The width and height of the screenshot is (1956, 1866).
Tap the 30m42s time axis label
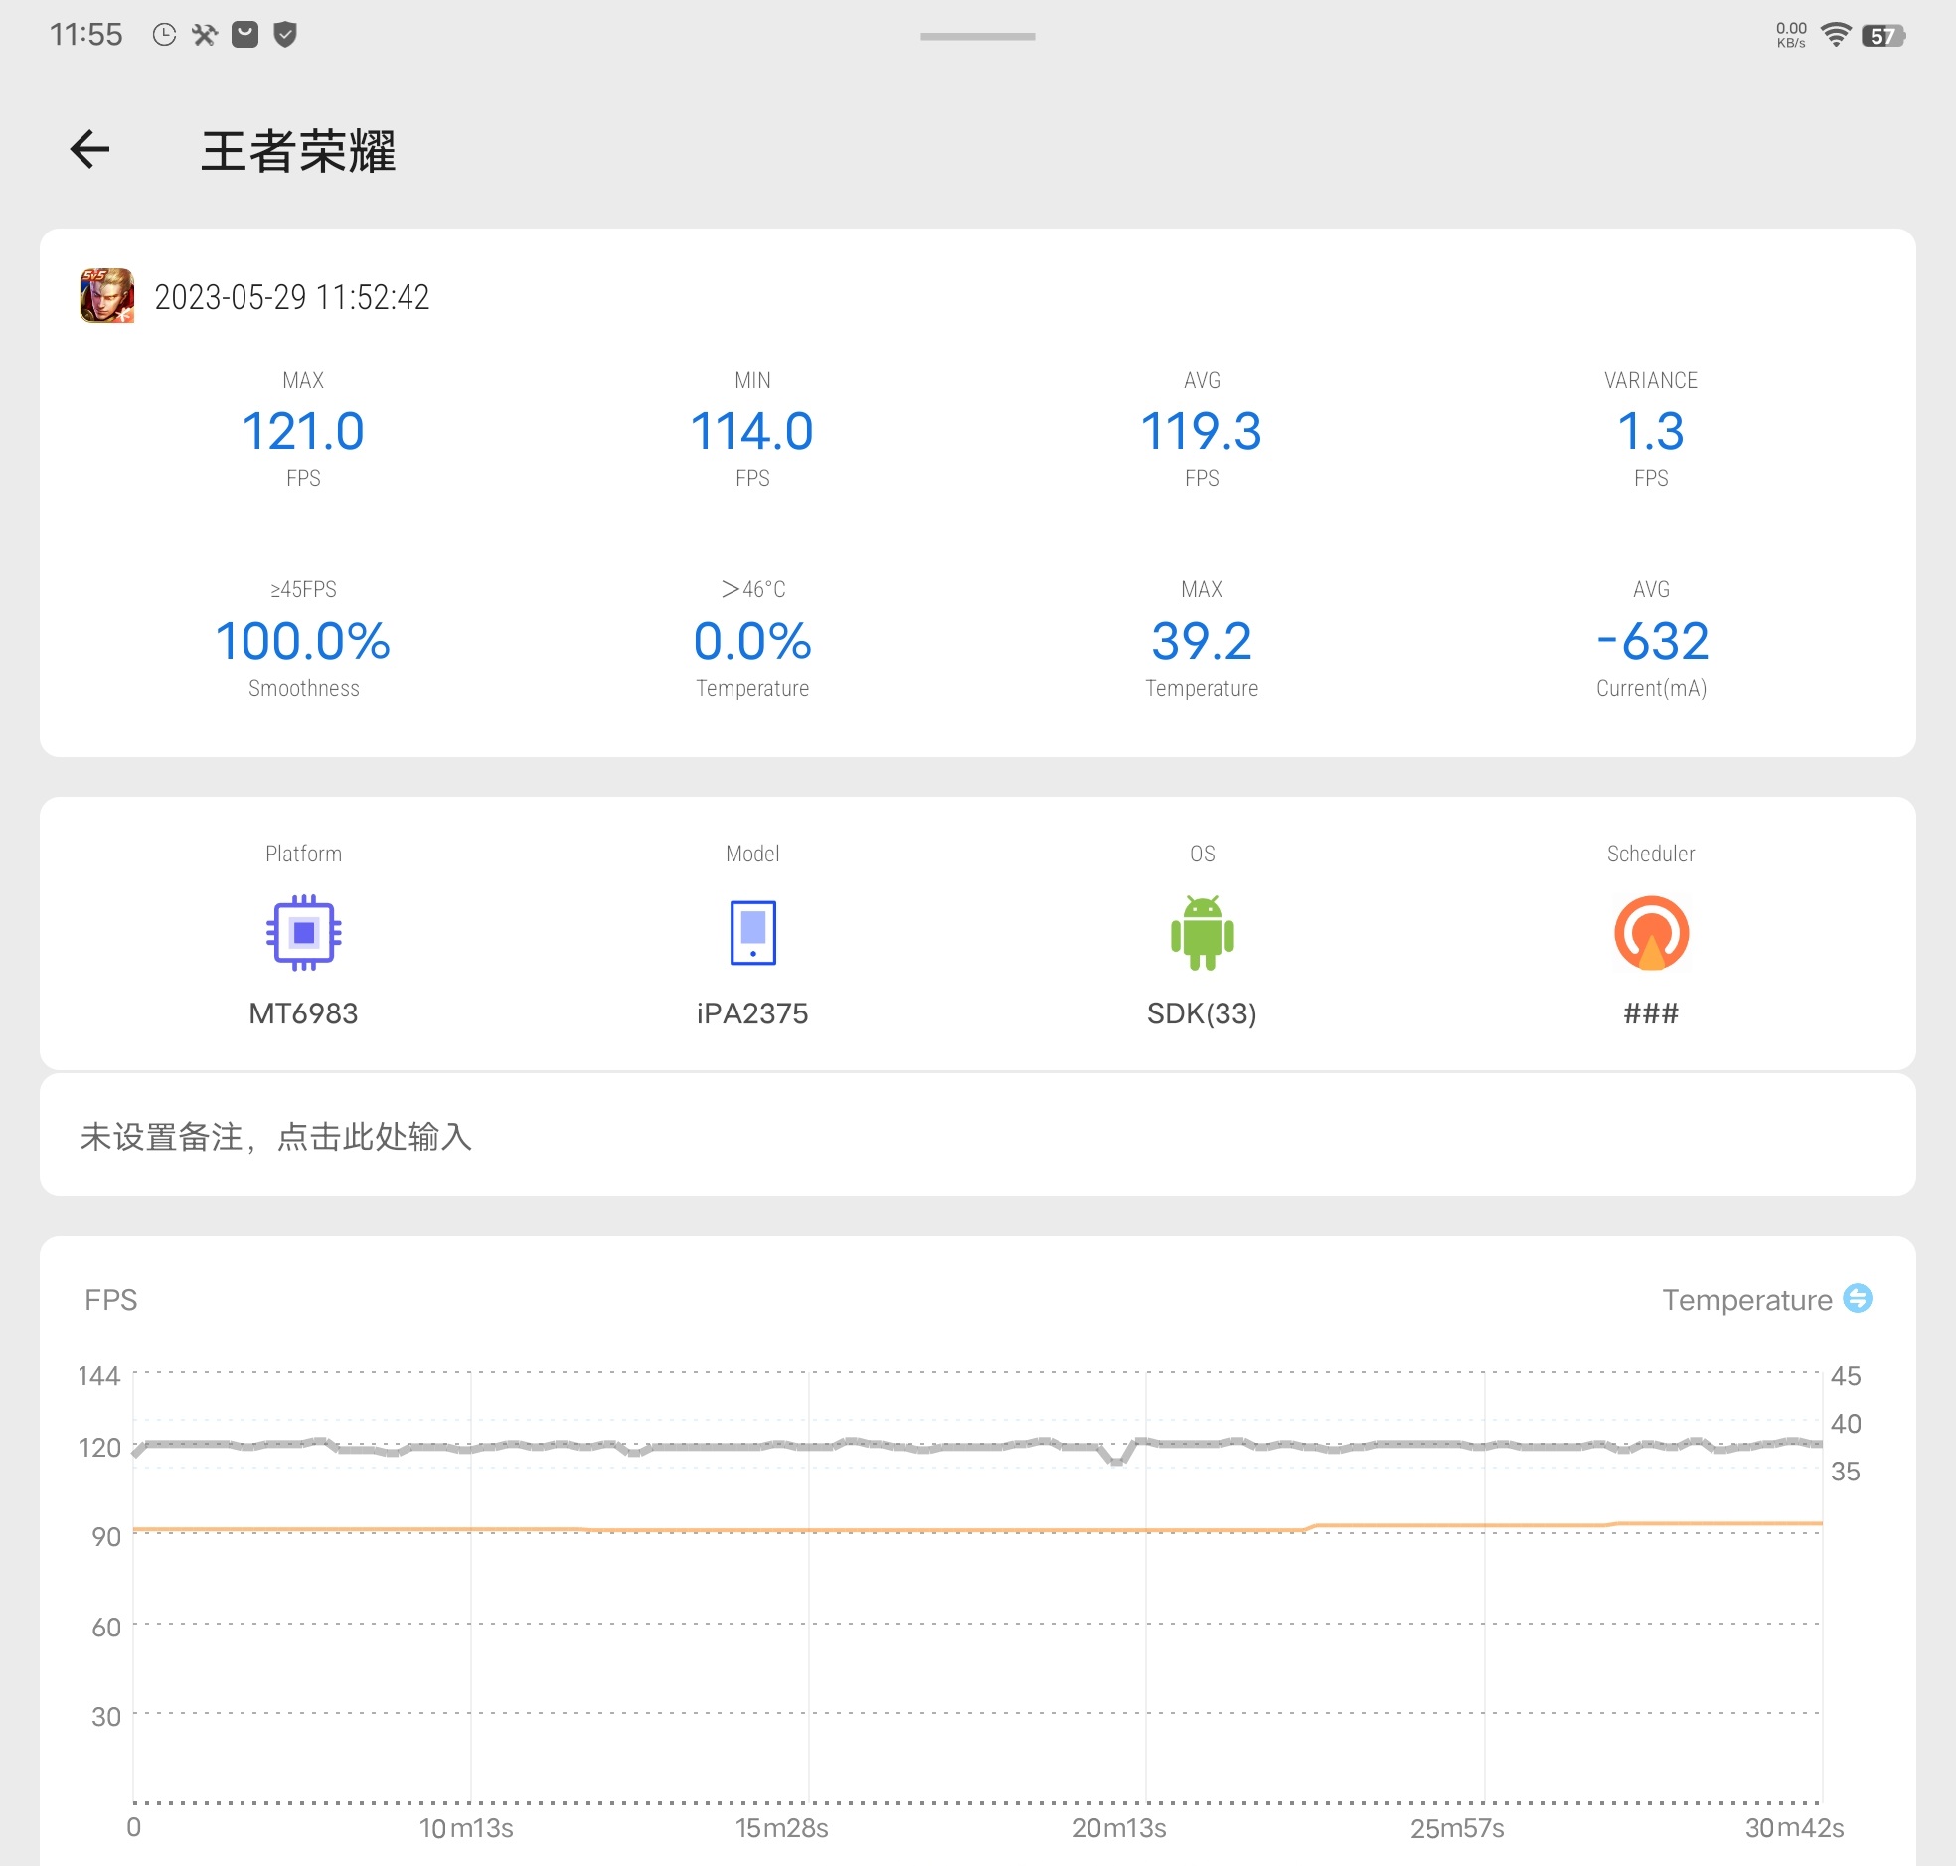click(1795, 1828)
